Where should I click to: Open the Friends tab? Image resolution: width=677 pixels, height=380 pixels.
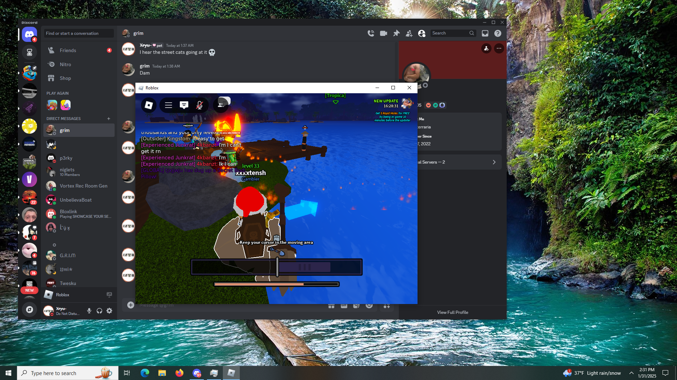coord(68,50)
